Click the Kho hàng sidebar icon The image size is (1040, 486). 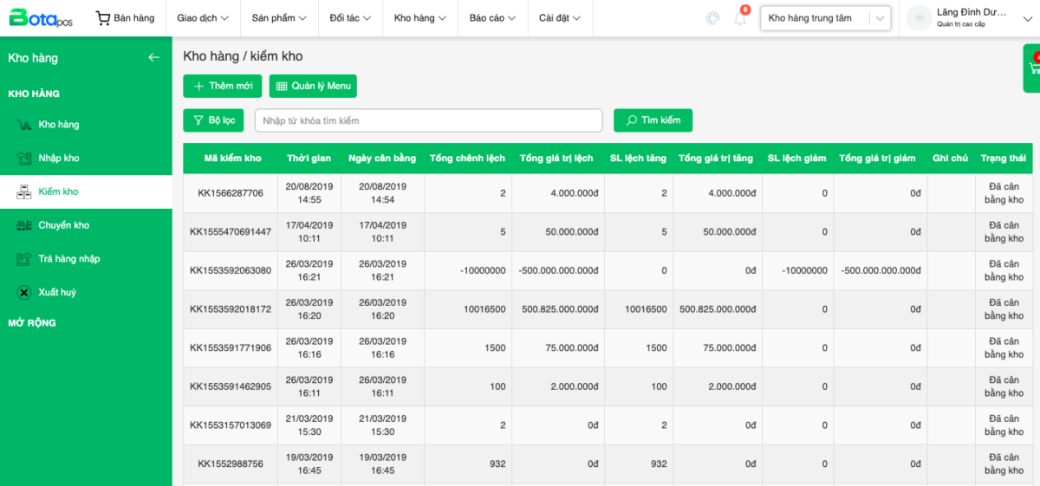click(x=24, y=125)
